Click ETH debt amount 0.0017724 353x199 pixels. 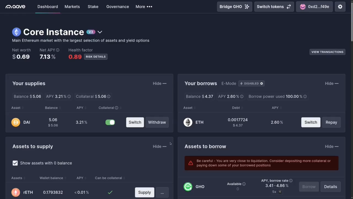[x=238, y=120]
